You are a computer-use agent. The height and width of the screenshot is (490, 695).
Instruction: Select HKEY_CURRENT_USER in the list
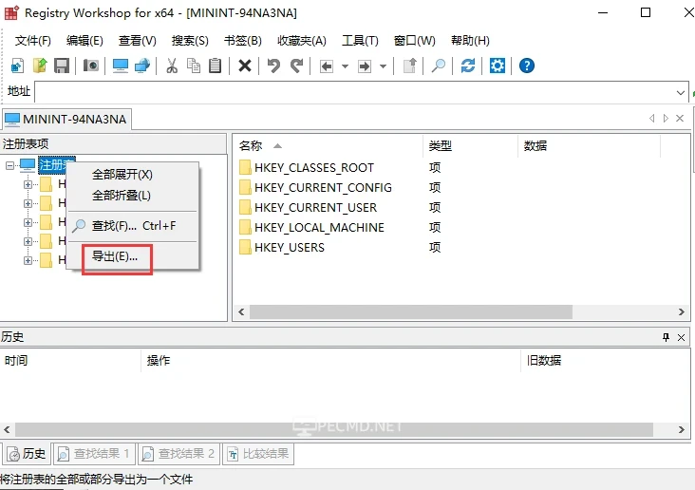point(315,208)
